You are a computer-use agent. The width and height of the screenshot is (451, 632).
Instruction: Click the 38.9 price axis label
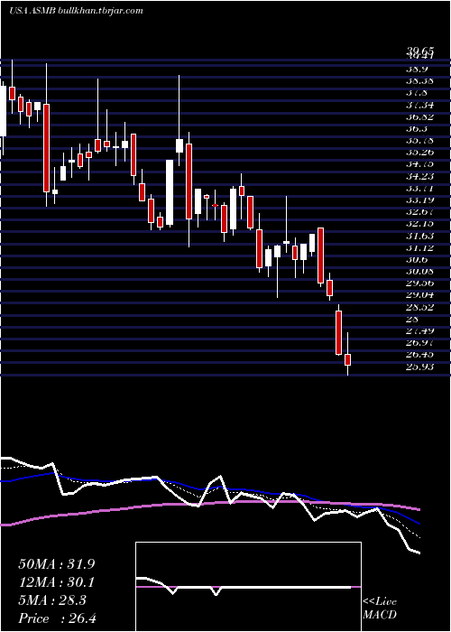pyautogui.click(x=418, y=69)
